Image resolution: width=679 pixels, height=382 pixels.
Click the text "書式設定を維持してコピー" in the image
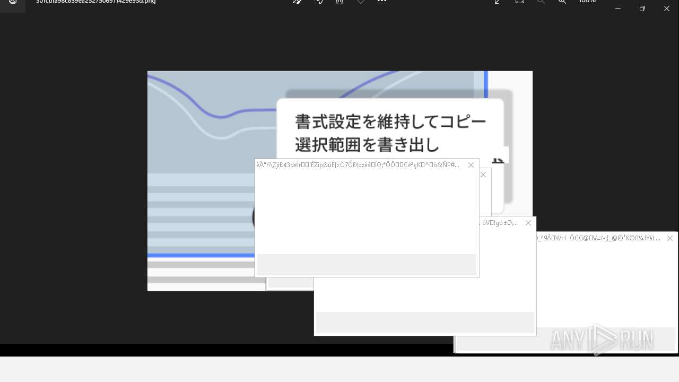(390, 122)
